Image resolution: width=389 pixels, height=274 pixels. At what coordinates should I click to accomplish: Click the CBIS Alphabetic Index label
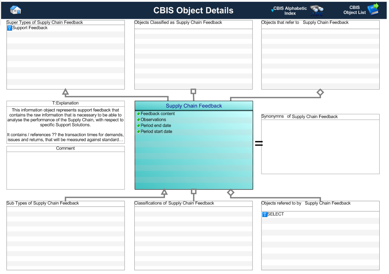(x=290, y=10)
